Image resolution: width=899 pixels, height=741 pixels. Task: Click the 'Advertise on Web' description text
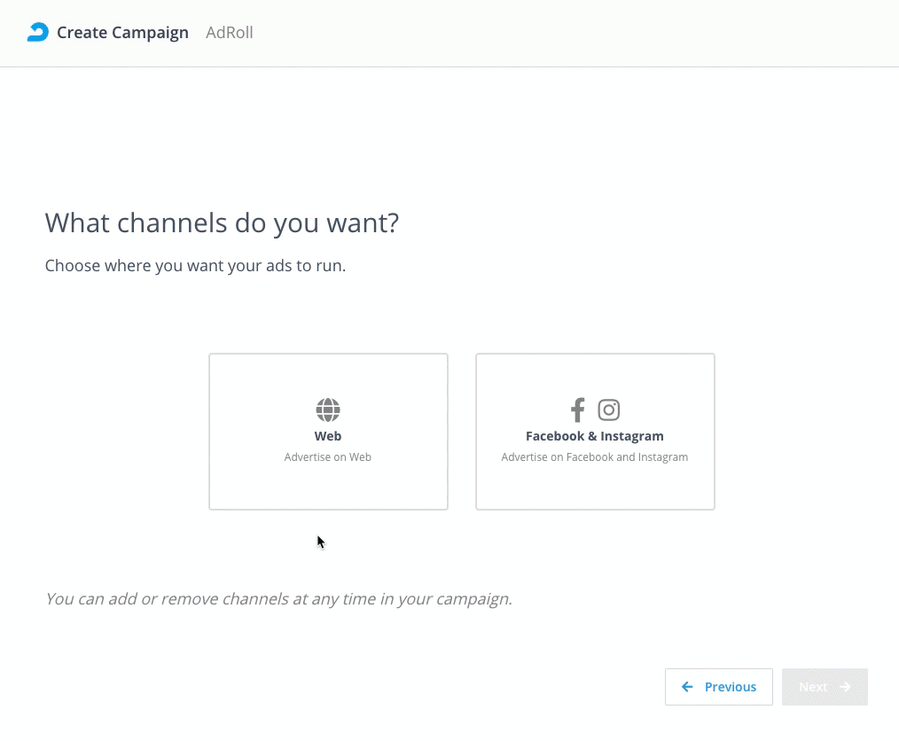click(x=328, y=456)
